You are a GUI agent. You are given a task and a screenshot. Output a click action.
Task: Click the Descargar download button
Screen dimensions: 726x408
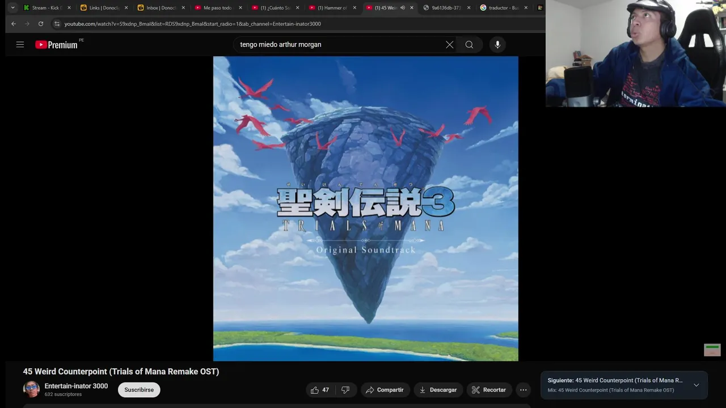pos(438,390)
